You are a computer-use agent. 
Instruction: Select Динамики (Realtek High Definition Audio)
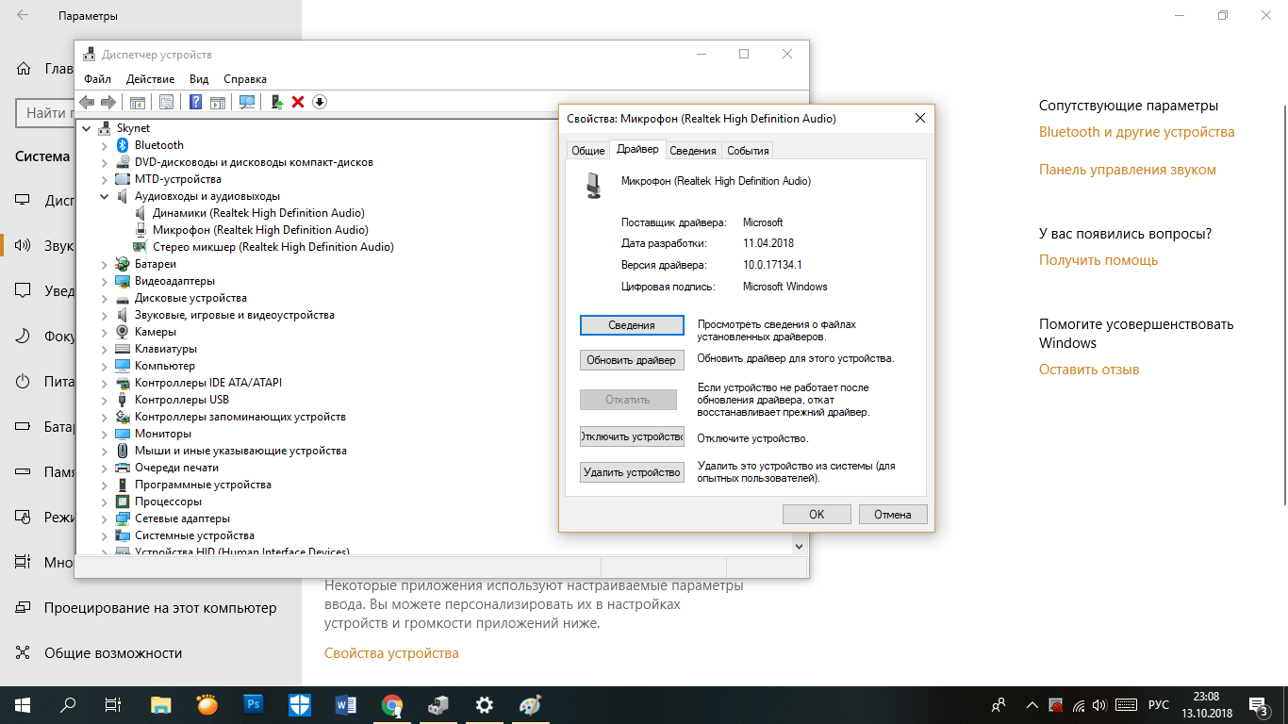[258, 213]
